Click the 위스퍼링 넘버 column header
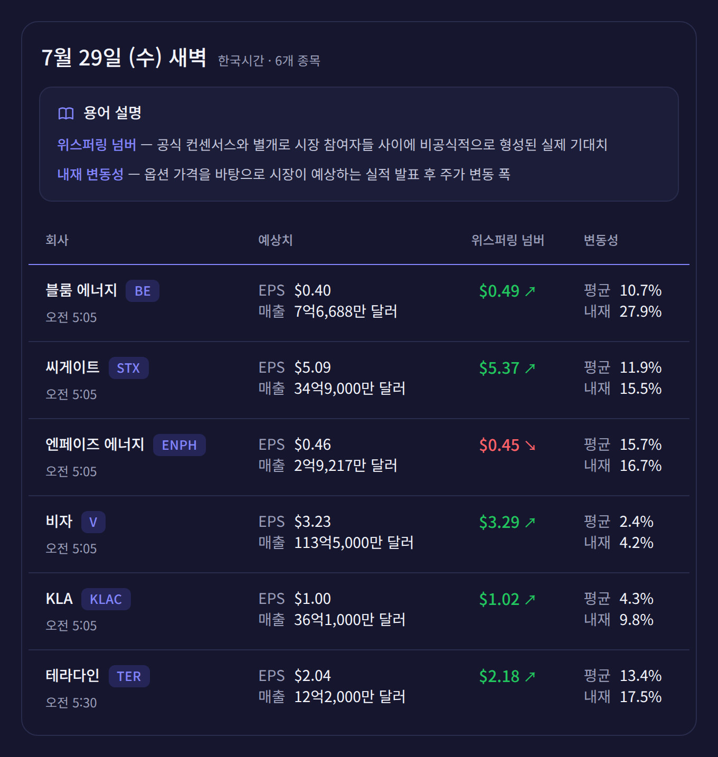Viewport: 718px width, 757px height. point(508,240)
